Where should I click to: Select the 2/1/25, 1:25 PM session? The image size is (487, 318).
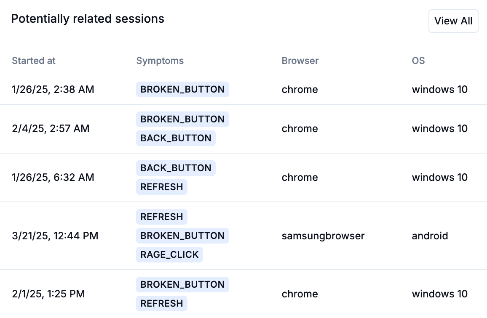pos(48,294)
